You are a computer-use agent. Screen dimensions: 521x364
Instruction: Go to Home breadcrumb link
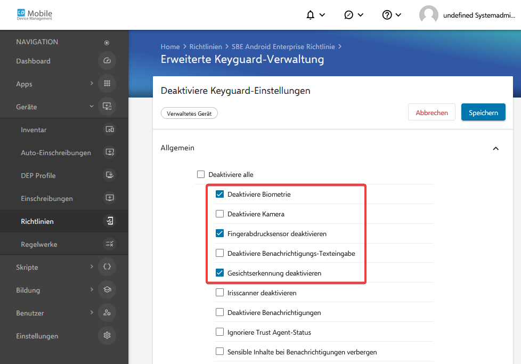pyautogui.click(x=170, y=47)
